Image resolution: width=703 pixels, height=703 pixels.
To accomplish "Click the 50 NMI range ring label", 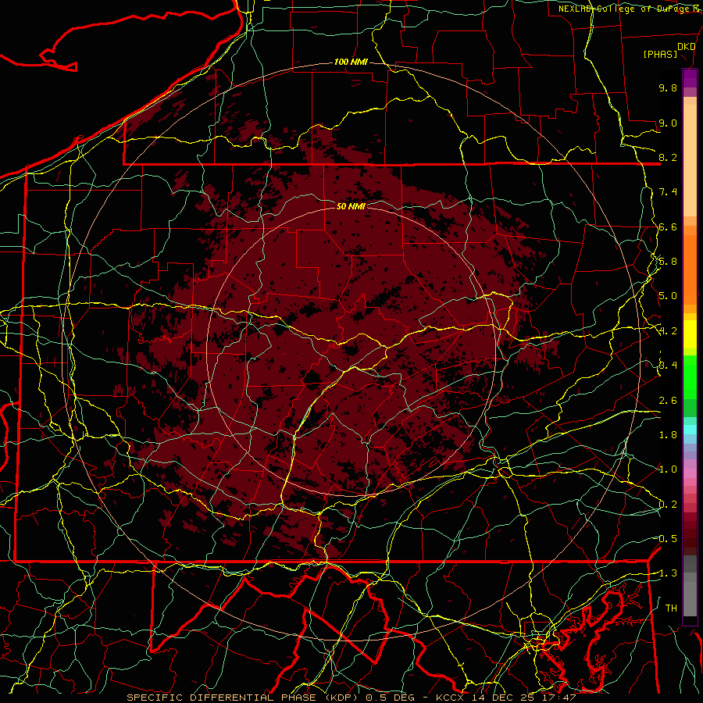I will (x=351, y=206).
